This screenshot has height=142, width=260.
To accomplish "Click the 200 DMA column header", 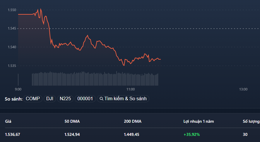I will [133, 121].
